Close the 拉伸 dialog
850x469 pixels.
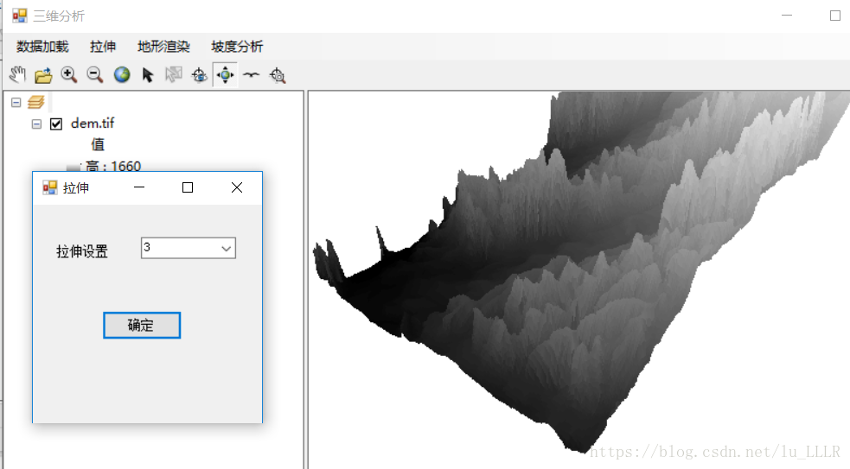pos(237,187)
